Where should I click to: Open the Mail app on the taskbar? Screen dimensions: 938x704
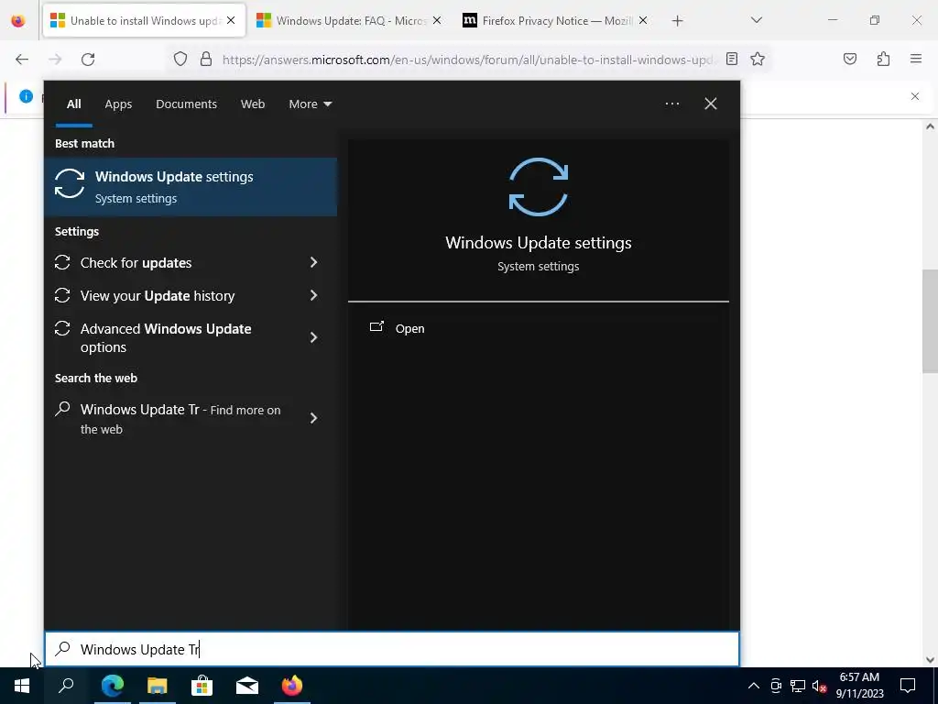tap(247, 686)
